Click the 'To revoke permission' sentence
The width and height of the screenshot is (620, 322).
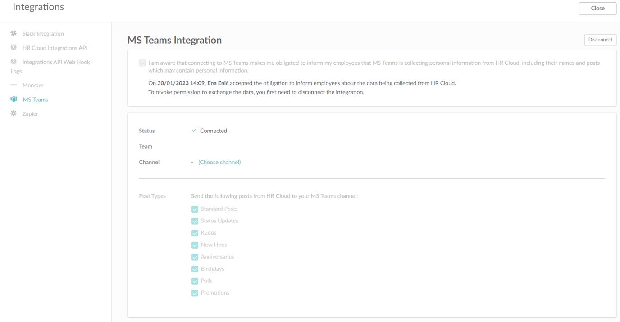coord(256,92)
